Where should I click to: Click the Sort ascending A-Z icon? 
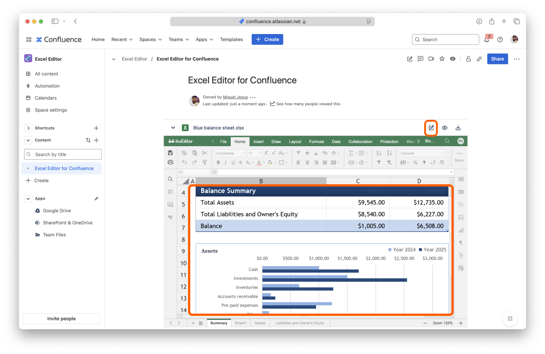point(379,153)
